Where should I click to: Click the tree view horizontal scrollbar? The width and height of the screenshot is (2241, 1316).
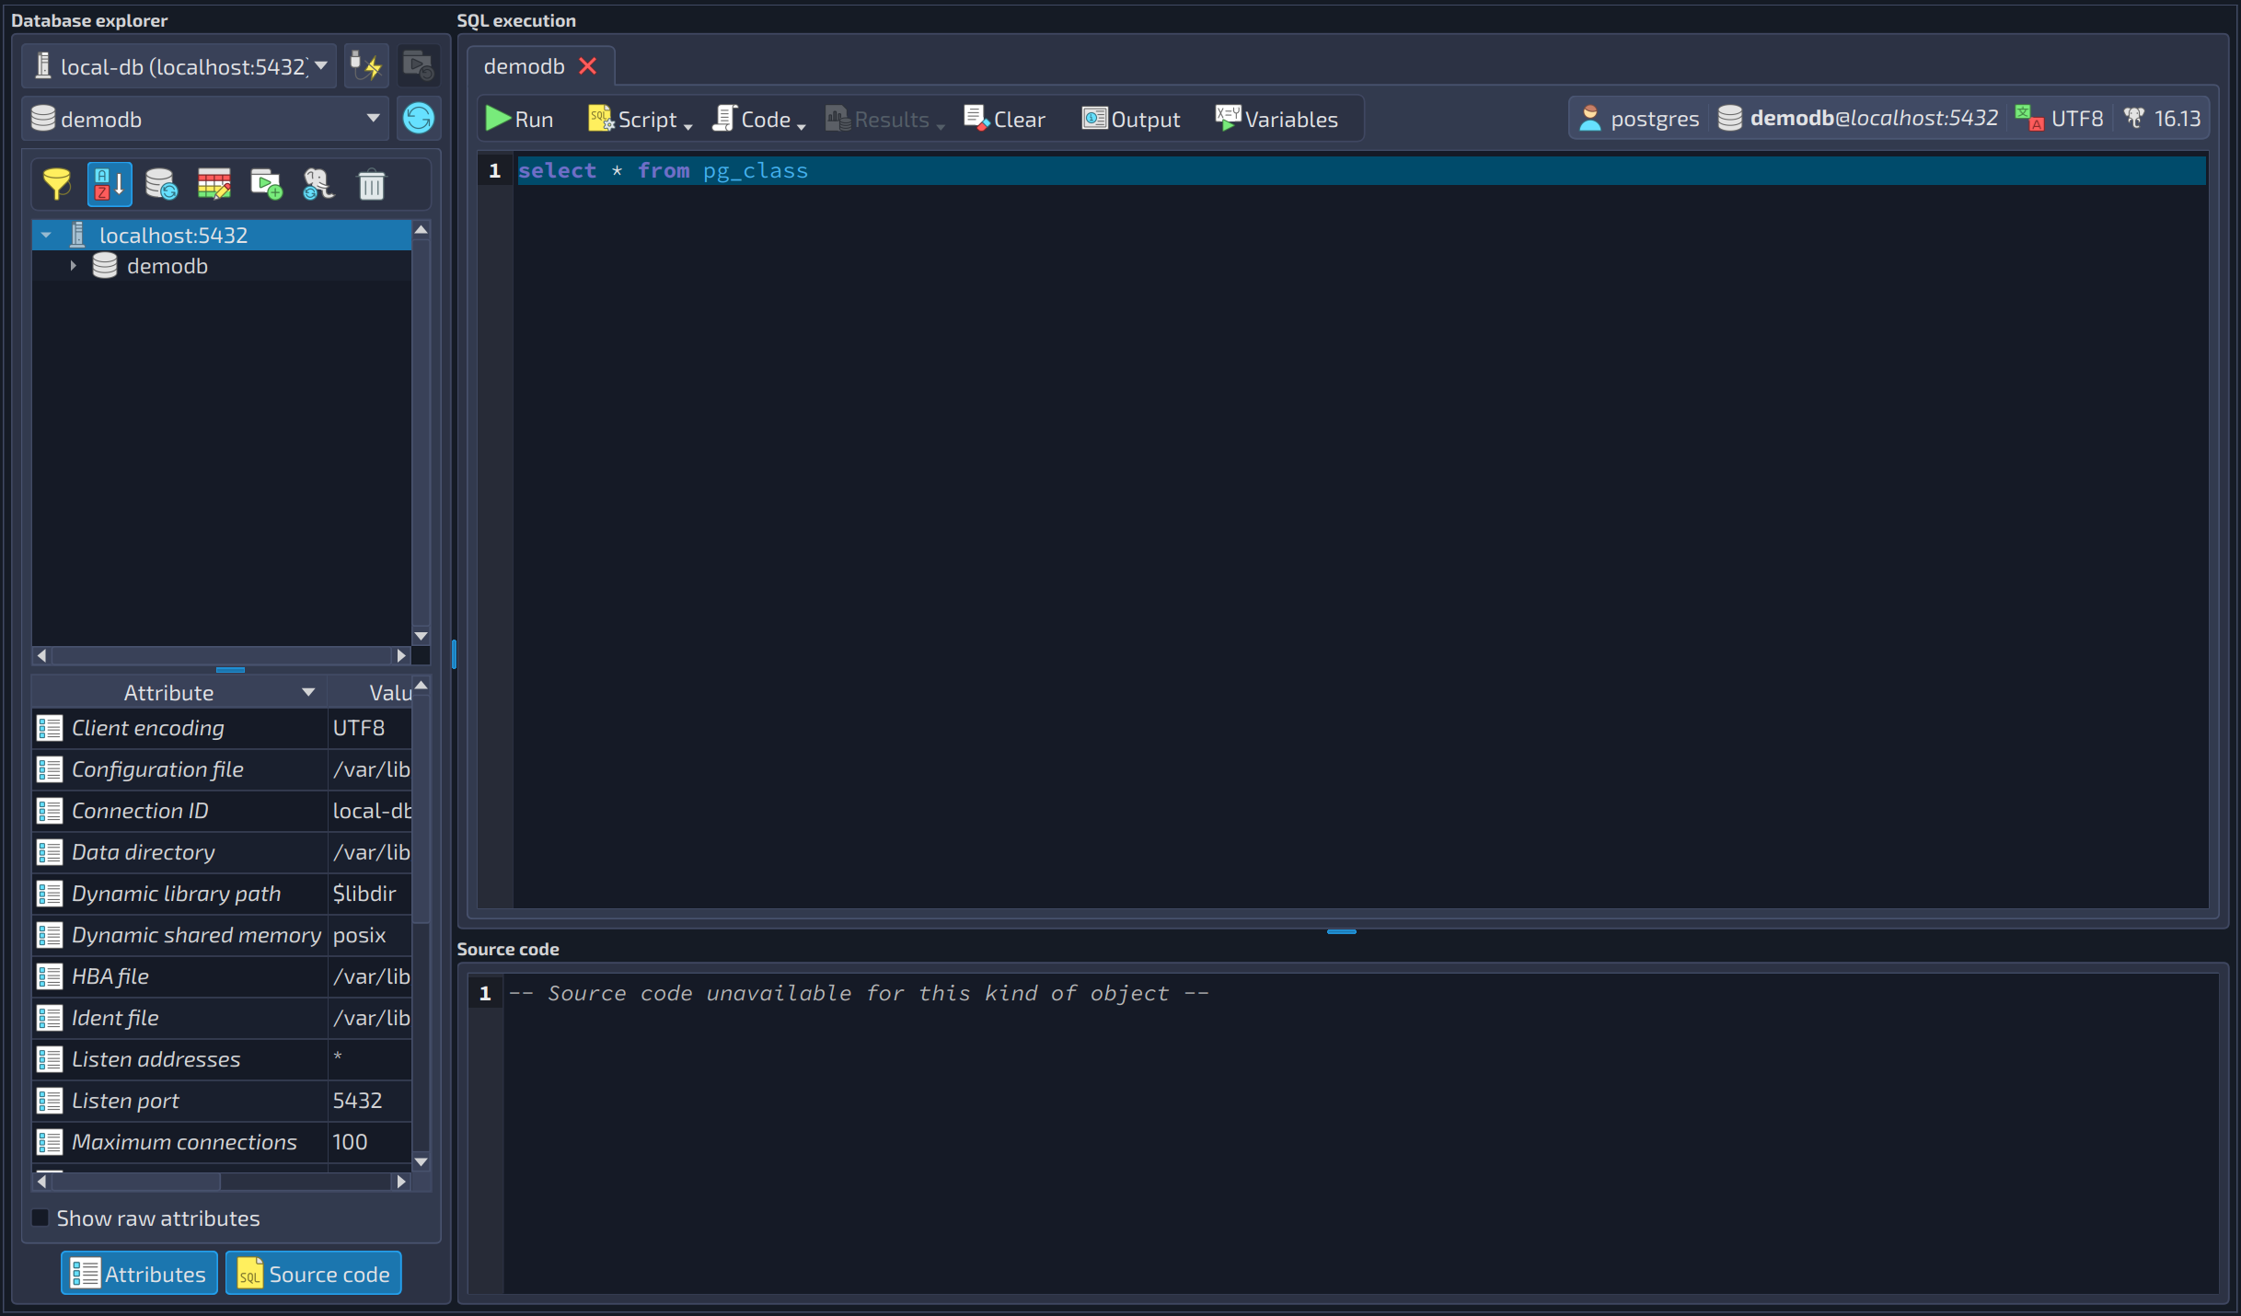pos(222,655)
